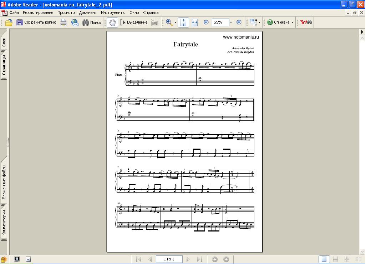This screenshot has width=366, height=264.
Task: Open the Инструменты menu
Action: pyautogui.click(x=113, y=13)
